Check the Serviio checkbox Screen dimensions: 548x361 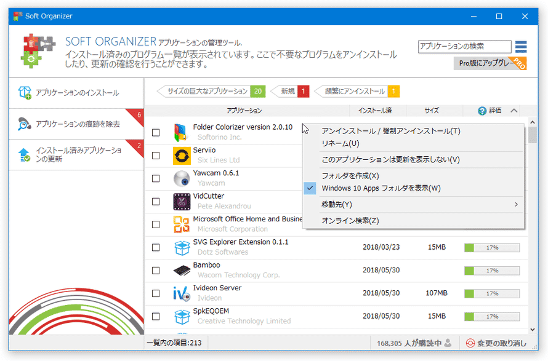pyautogui.click(x=156, y=156)
